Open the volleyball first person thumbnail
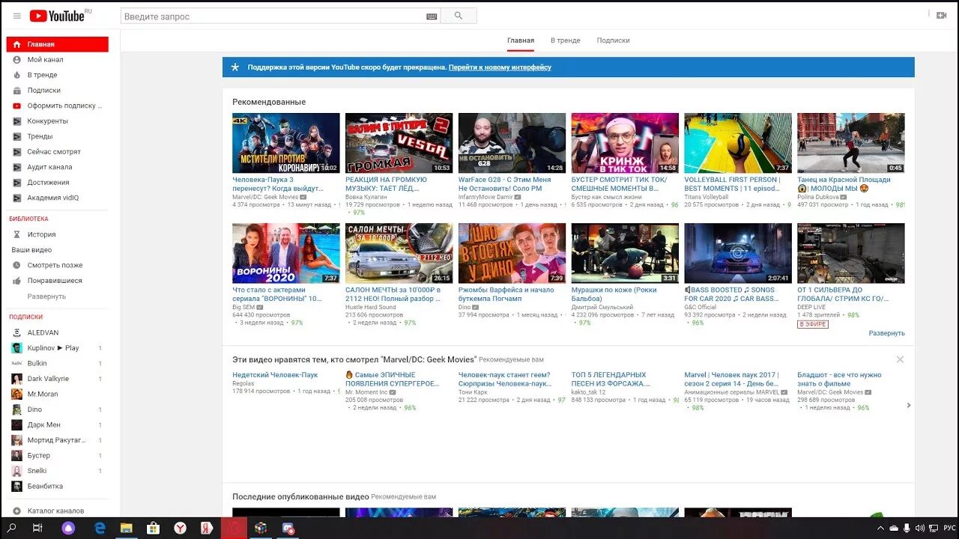This screenshot has height=539, width=959. click(738, 143)
